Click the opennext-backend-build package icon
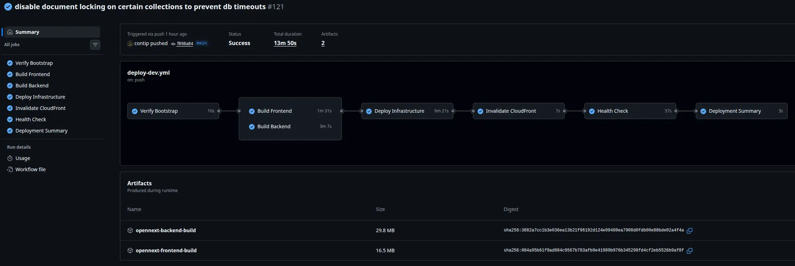The image size is (795, 266). pos(130,230)
